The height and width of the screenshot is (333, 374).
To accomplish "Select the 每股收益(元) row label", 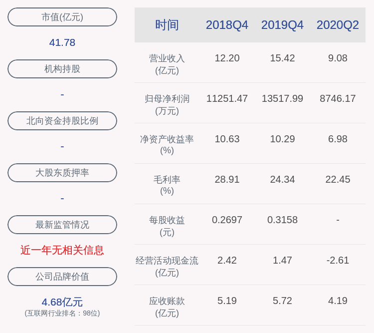I will pos(167,226).
